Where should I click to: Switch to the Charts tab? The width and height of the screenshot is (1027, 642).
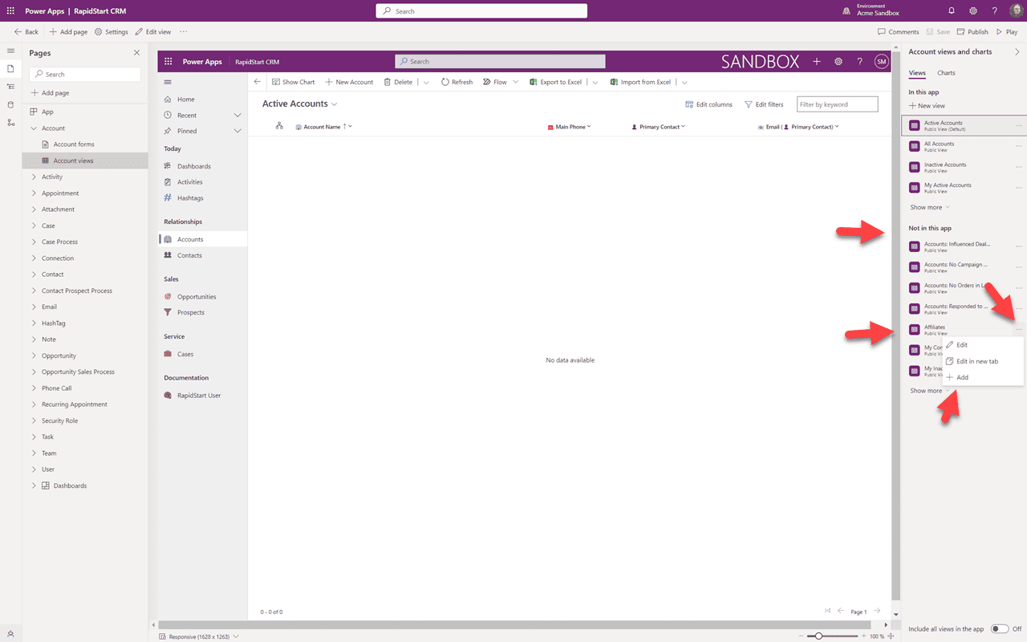946,72
